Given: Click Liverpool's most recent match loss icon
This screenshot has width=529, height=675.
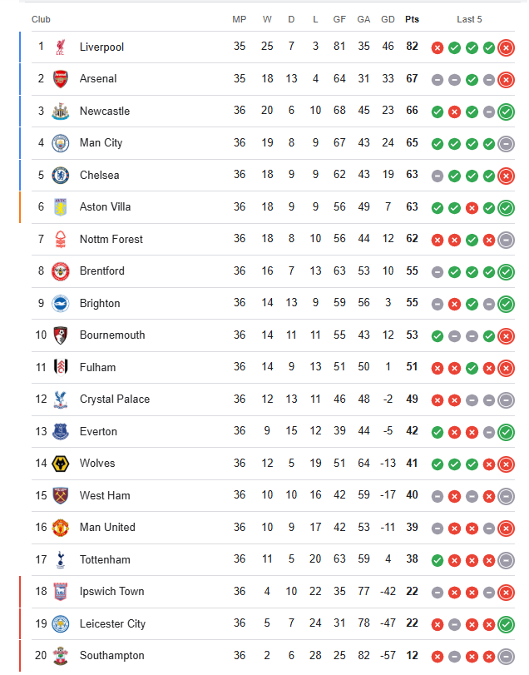Looking at the screenshot, I should click(x=507, y=47).
